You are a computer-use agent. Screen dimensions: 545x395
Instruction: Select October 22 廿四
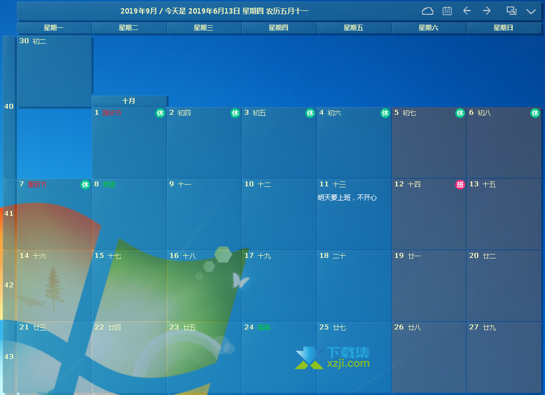coord(129,357)
